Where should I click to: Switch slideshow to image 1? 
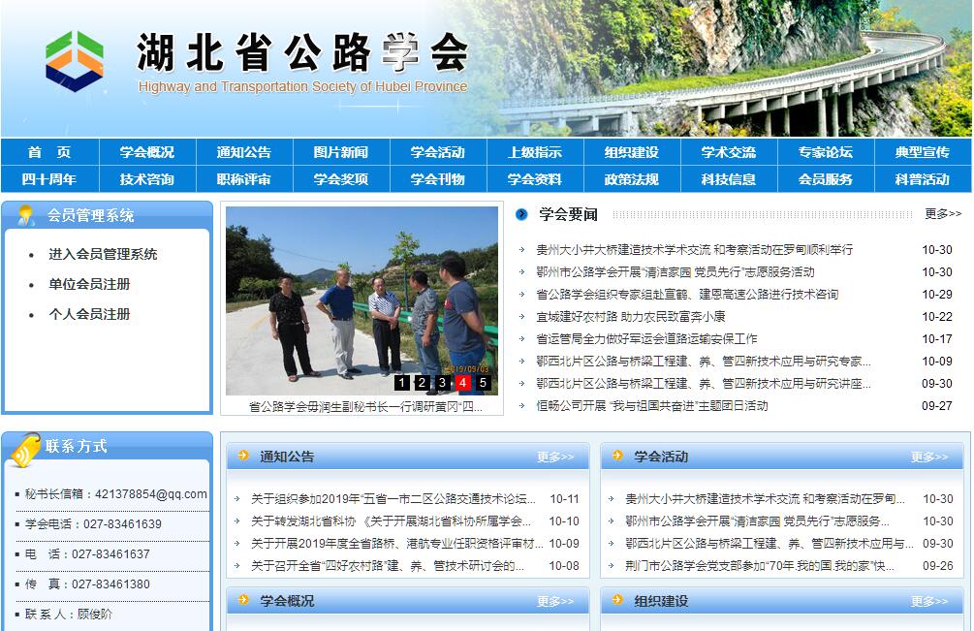[402, 383]
